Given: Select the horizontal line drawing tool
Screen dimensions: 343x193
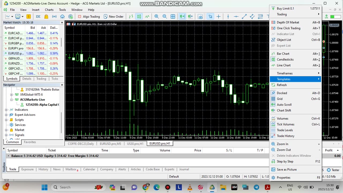Looking at the screenshot, I should click(x=236, y=16).
